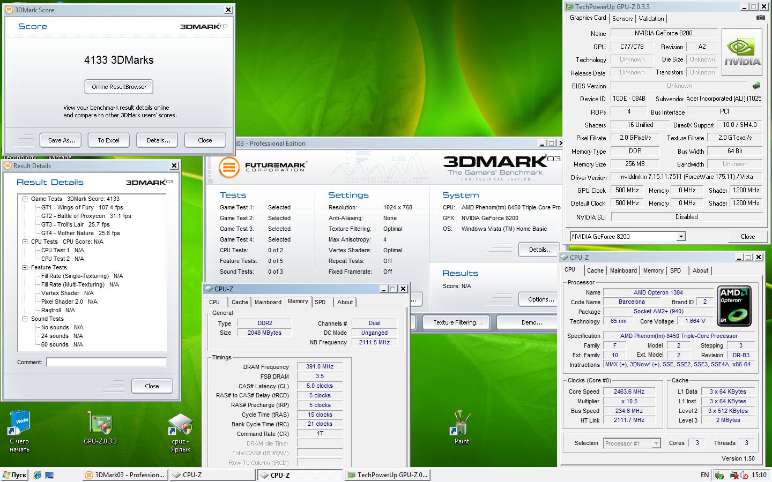Click the NVIDIA logo in GPU-Z

pyautogui.click(x=742, y=54)
